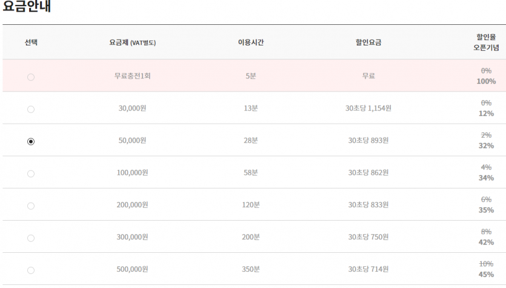Choose the 100,000원 plan radio button
This screenshot has height=288, width=506.
[31, 173]
